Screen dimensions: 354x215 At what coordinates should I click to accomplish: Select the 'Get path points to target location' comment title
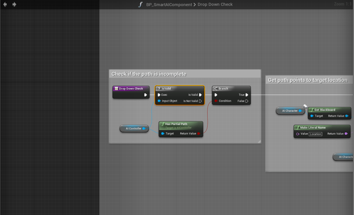click(x=308, y=80)
